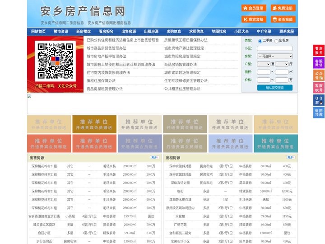Image resolution: width=325 pixels, height=244 pixels.
Task: Open 商品房屋租赁管理办法 link
Action: pos(105,89)
